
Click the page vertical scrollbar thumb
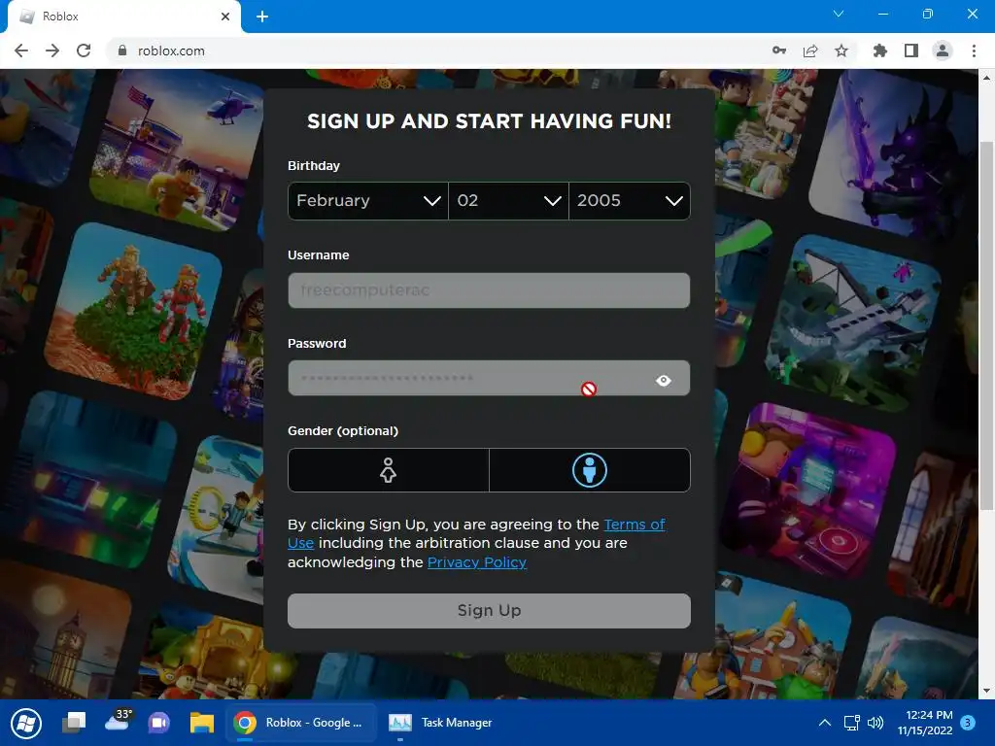(x=986, y=324)
